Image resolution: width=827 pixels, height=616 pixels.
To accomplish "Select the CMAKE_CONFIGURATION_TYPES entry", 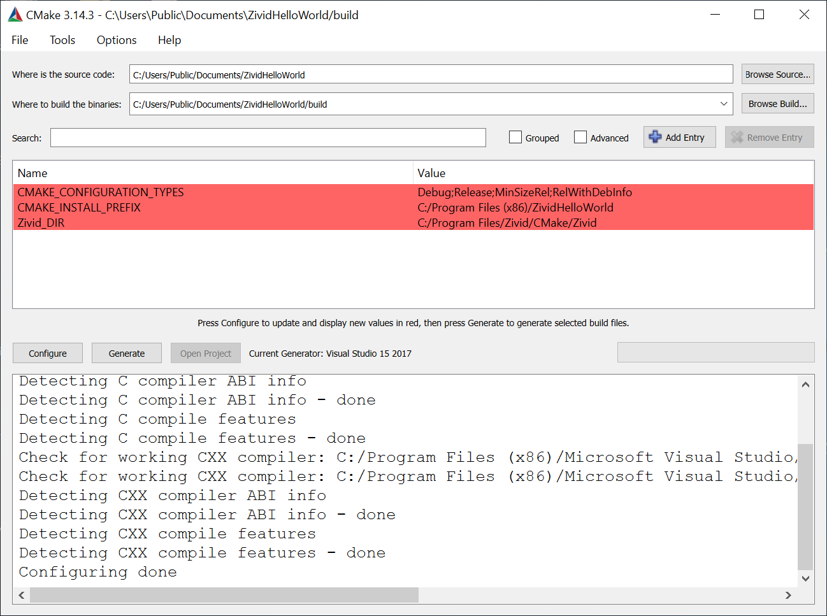I will click(x=101, y=192).
